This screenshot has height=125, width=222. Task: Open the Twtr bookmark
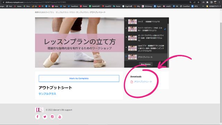coord(63,6)
